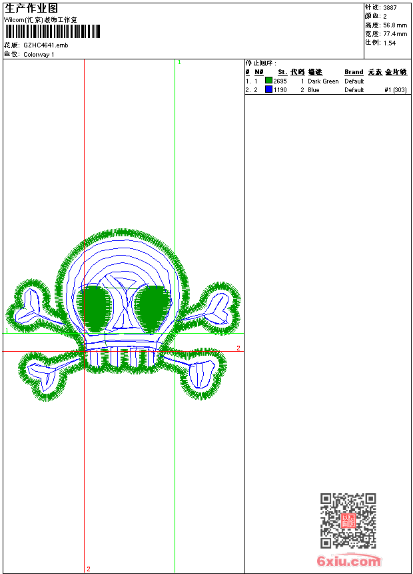
Task: Click the 'Colorway 1' text
Action: pos(39,55)
